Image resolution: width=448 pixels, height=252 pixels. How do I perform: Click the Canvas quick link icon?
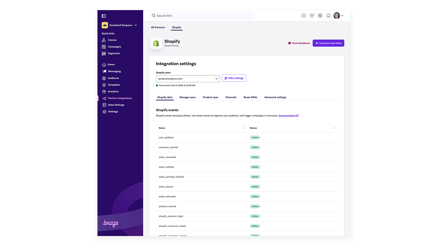click(104, 40)
